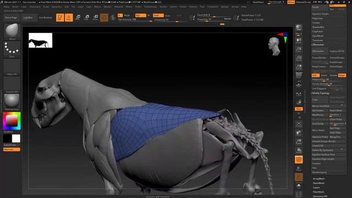Toggle the Persp perspective icon

click(299, 75)
